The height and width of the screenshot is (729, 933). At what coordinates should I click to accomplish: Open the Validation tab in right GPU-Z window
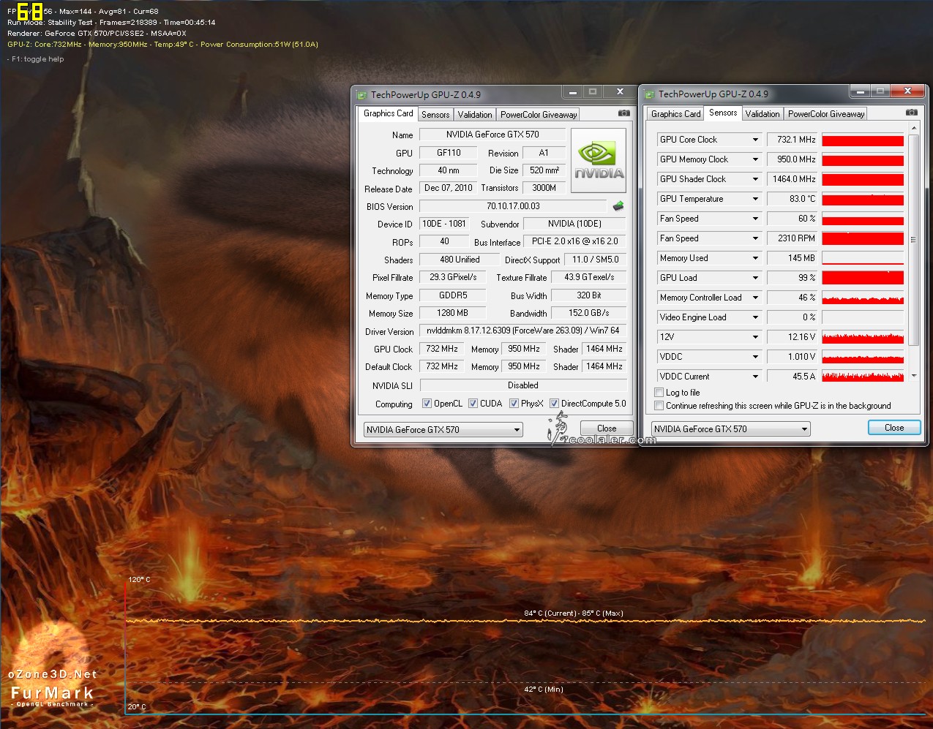[x=762, y=114]
